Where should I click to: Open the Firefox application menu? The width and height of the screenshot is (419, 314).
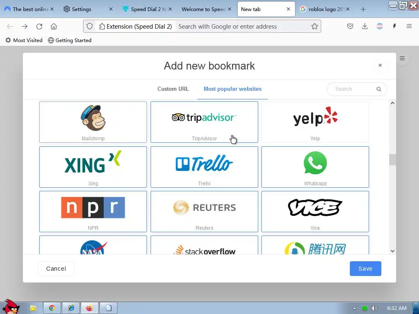[409, 26]
